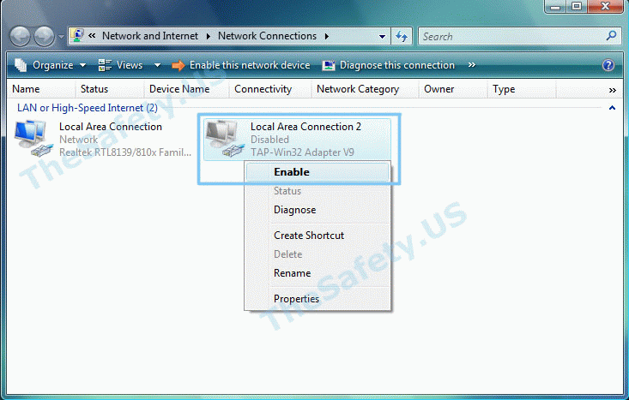Open address bar history dropdown
Screen dimensions: 629x400
(383, 37)
